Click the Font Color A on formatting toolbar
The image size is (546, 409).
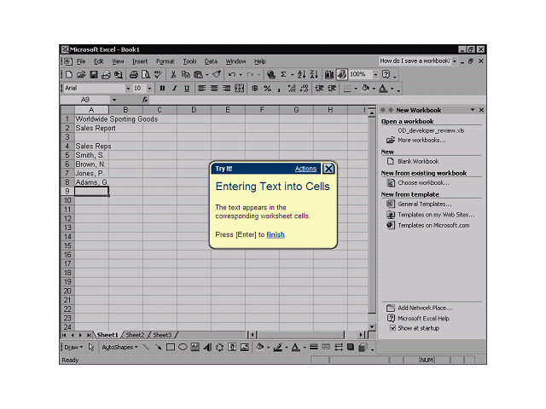(383, 89)
